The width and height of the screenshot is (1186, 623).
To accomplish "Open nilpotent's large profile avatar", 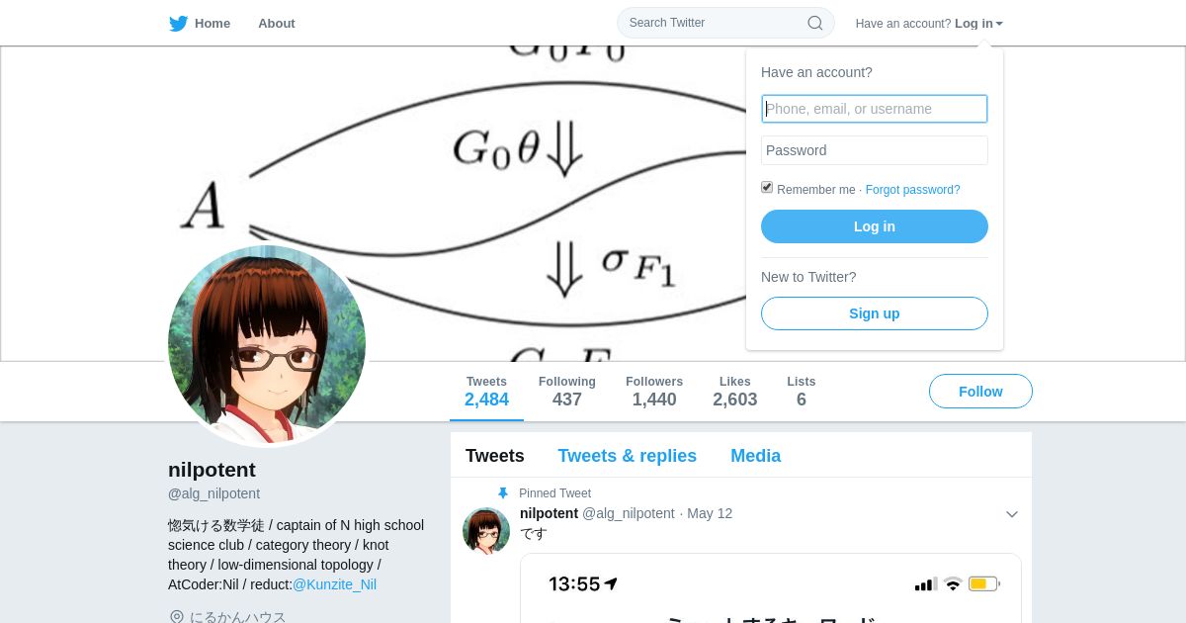I will click(267, 344).
